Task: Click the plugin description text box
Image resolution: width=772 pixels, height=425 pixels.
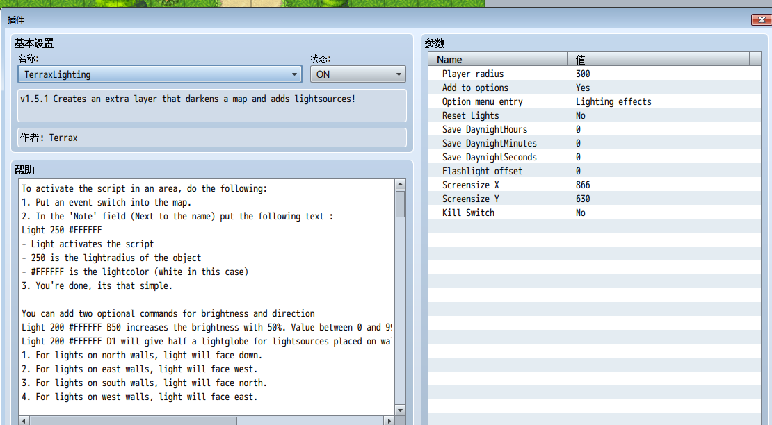Action: click(212, 105)
